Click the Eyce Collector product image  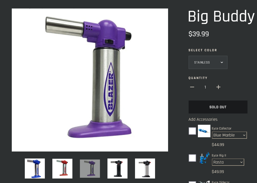pyautogui.click(x=204, y=131)
